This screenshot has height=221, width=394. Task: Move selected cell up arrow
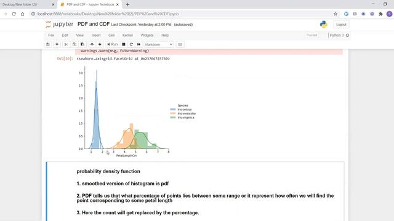pos(92,44)
